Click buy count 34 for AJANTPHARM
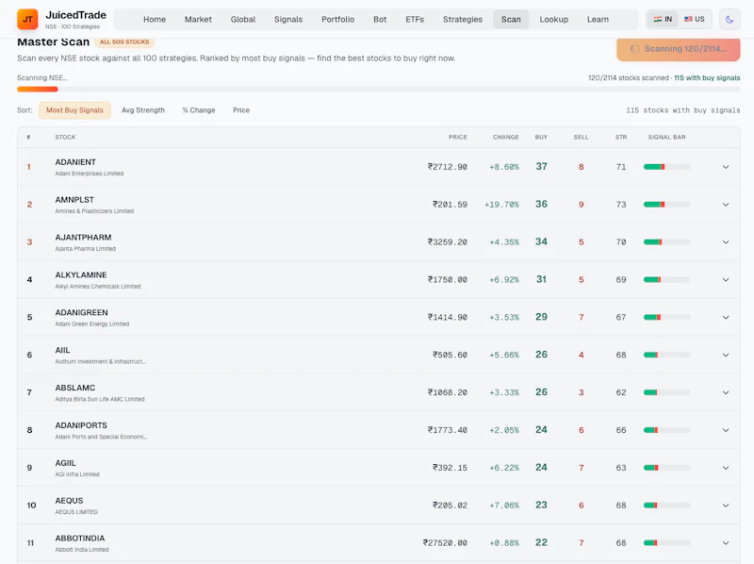This screenshot has width=754, height=564. coord(541,241)
